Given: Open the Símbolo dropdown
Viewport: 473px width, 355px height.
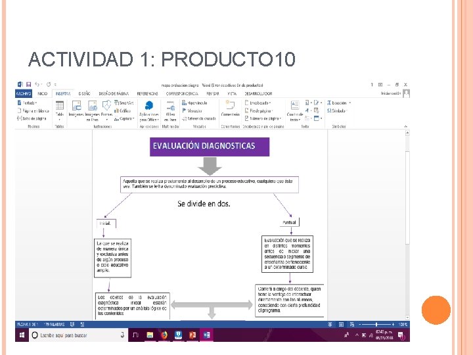Looking at the screenshot, I should (337, 111).
